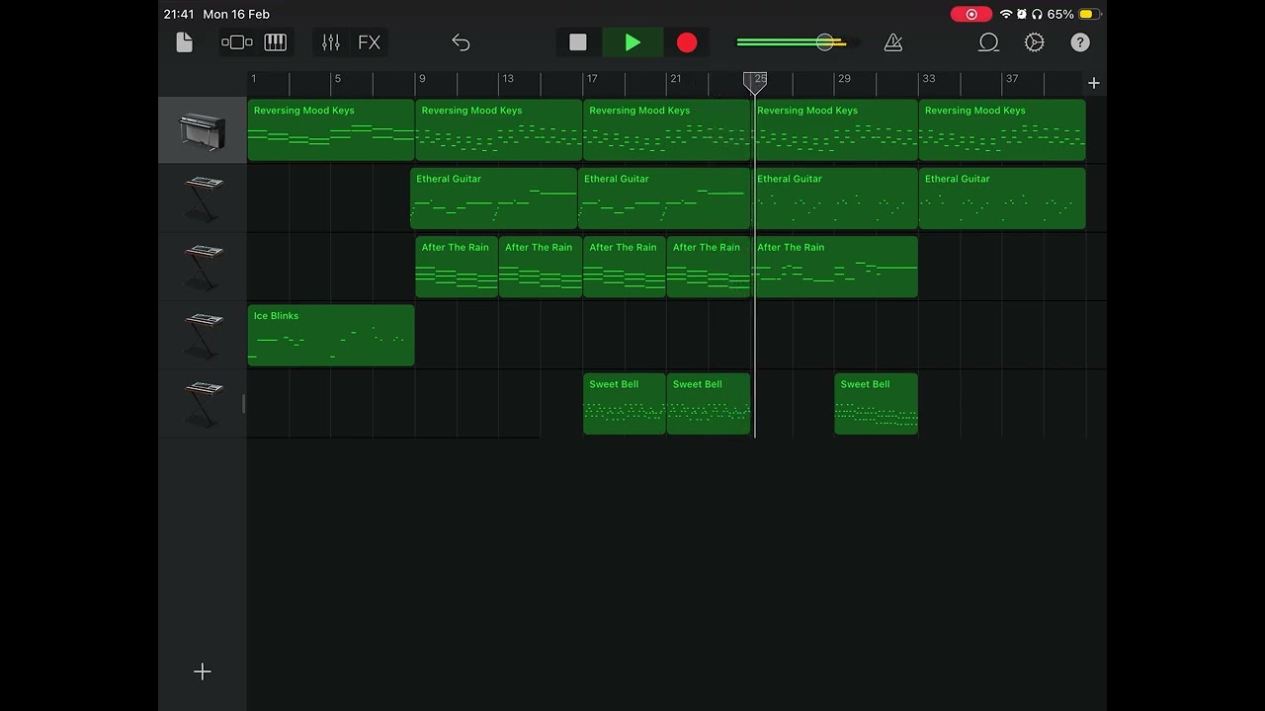Add a new track with the plus button

[x=203, y=671]
